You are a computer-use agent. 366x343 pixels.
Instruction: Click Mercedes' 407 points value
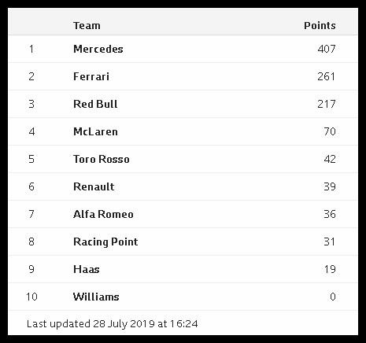[x=327, y=49]
